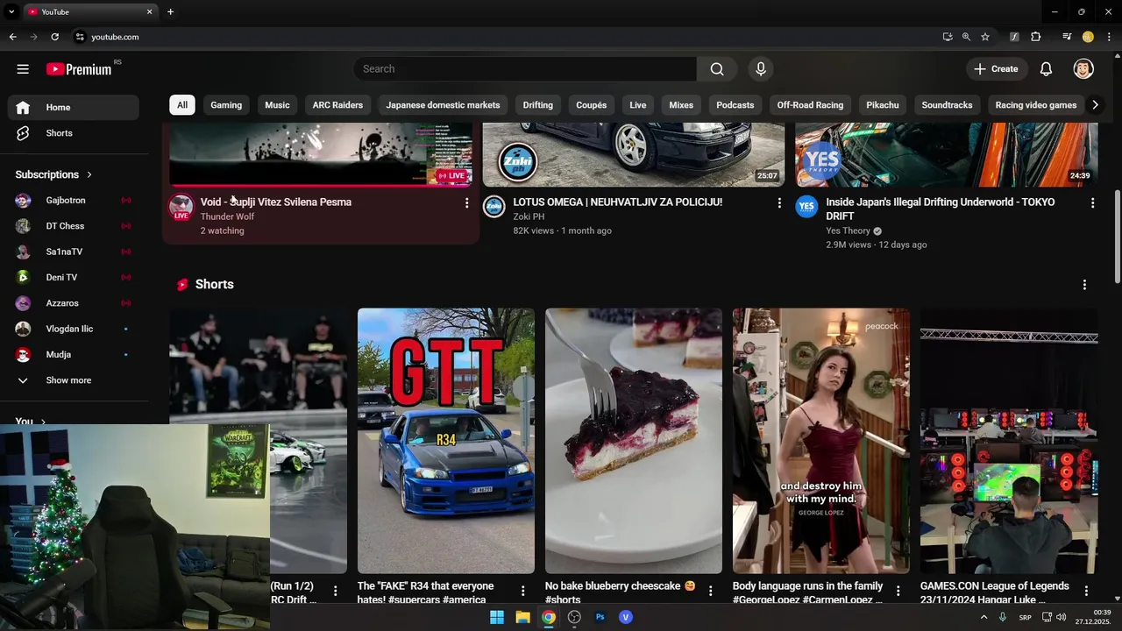Screen dimensions: 1122x631
Task: Select the Podcasts filter chip
Action: click(735, 105)
